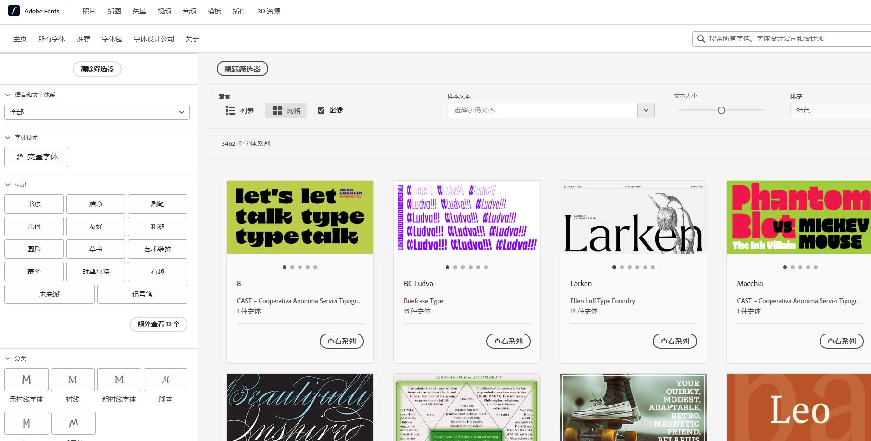This screenshot has width=871, height=441.
Task: Open the BC Ludva preview thumbnail
Action: pos(467,217)
